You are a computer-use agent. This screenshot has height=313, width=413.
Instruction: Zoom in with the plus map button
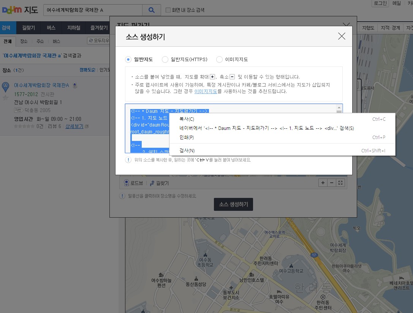click(x=323, y=183)
